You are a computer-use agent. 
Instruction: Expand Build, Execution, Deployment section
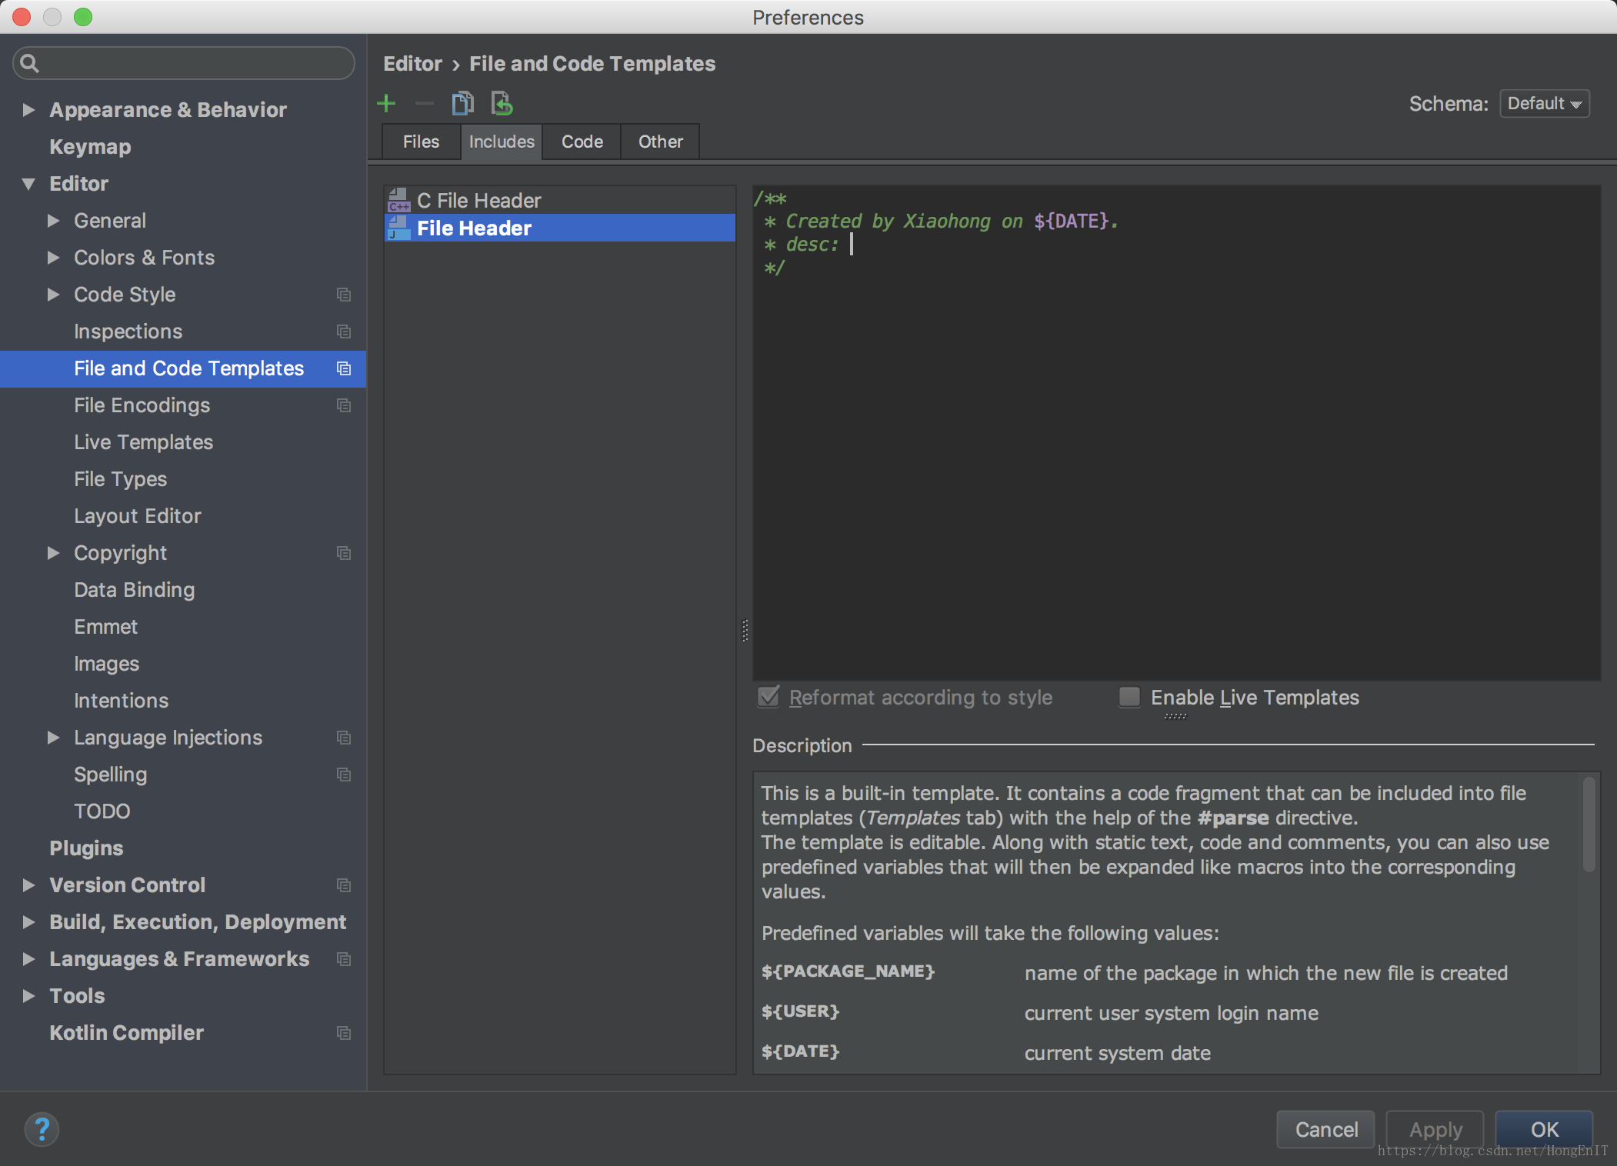point(28,922)
